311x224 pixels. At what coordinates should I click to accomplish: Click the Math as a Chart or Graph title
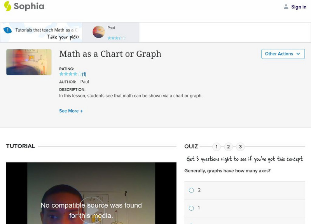[110, 54]
